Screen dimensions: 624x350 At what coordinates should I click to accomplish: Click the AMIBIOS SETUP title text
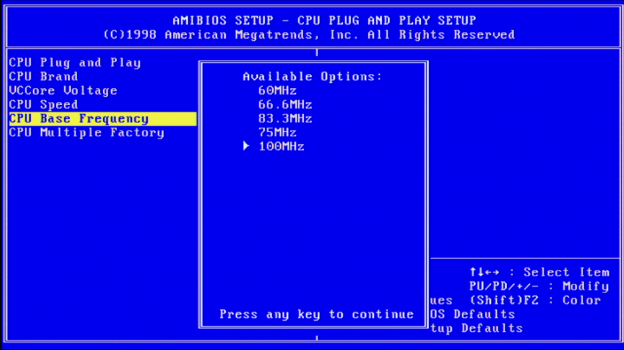pyautogui.click(x=324, y=20)
